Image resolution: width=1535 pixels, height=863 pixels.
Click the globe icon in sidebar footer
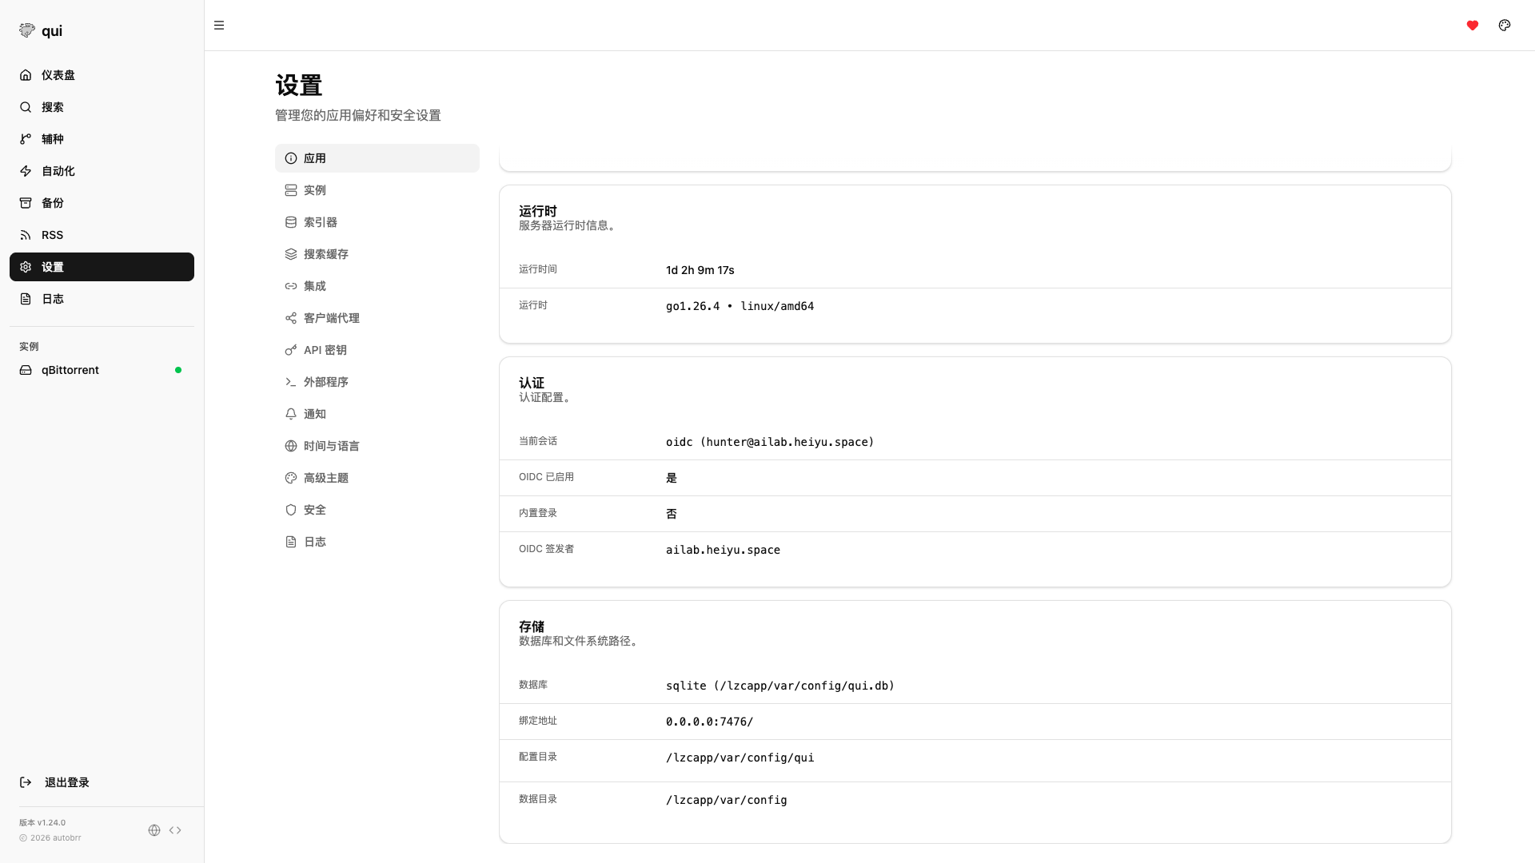[x=154, y=830]
